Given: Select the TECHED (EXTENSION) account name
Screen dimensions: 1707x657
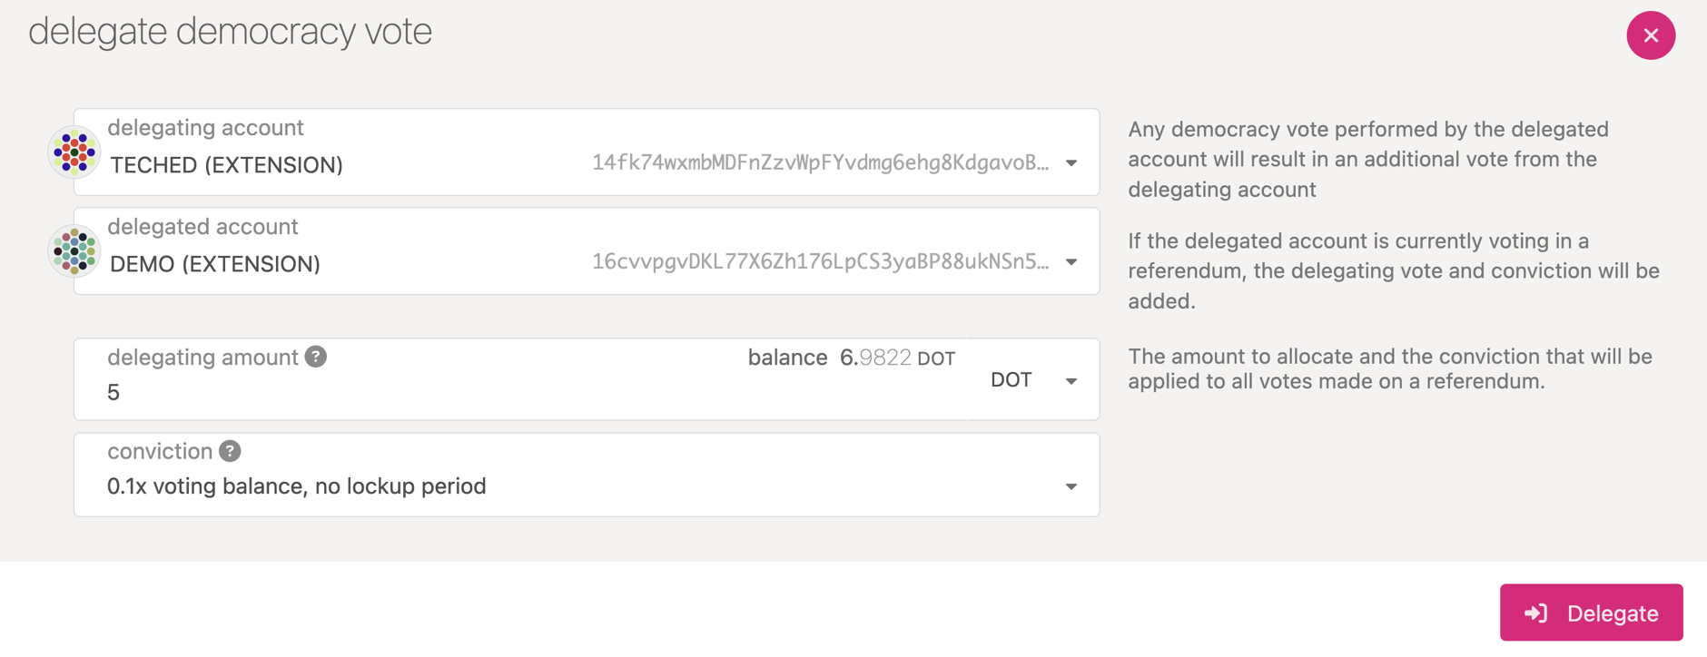Looking at the screenshot, I should tap(226, 165).
